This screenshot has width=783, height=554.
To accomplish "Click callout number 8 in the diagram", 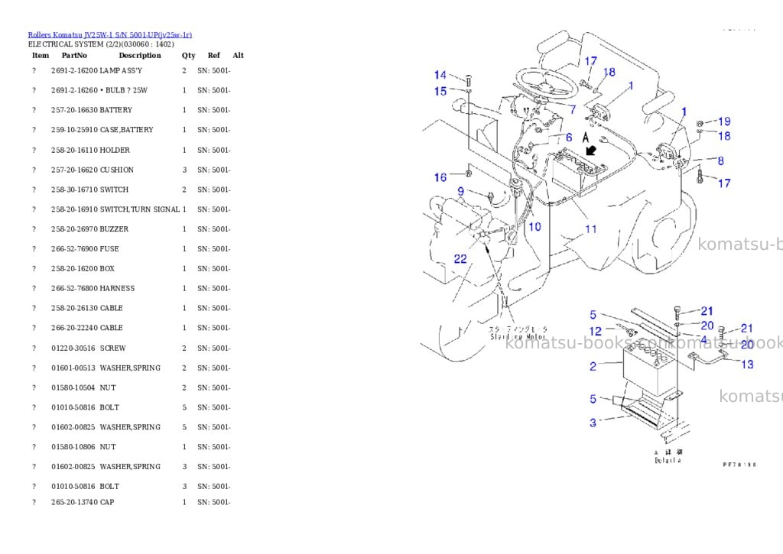I will [720, 160].
